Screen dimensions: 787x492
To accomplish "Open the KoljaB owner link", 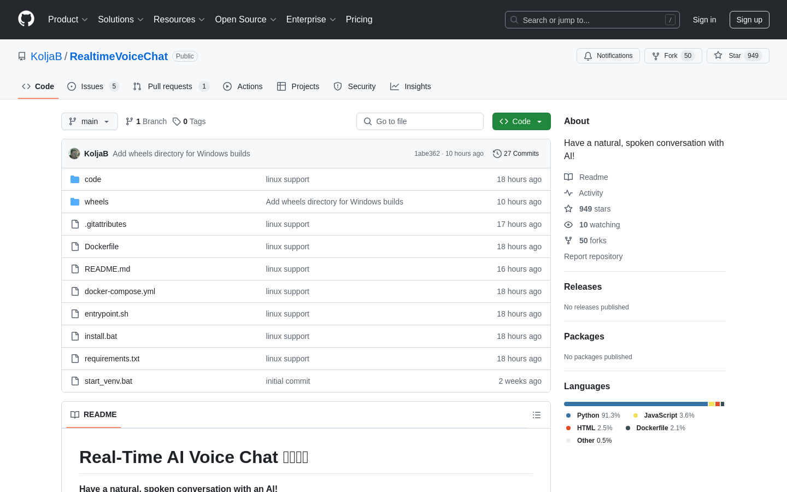I will (46, 56).
